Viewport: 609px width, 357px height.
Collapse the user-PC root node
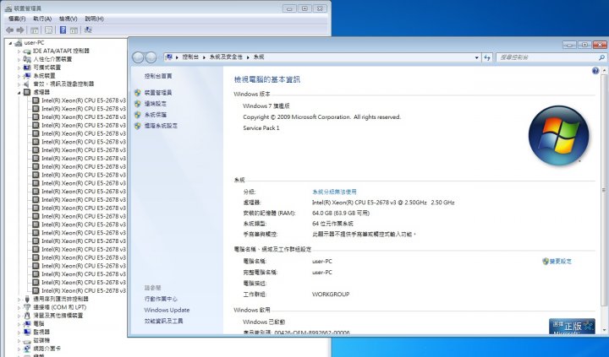tap(9, 42)
